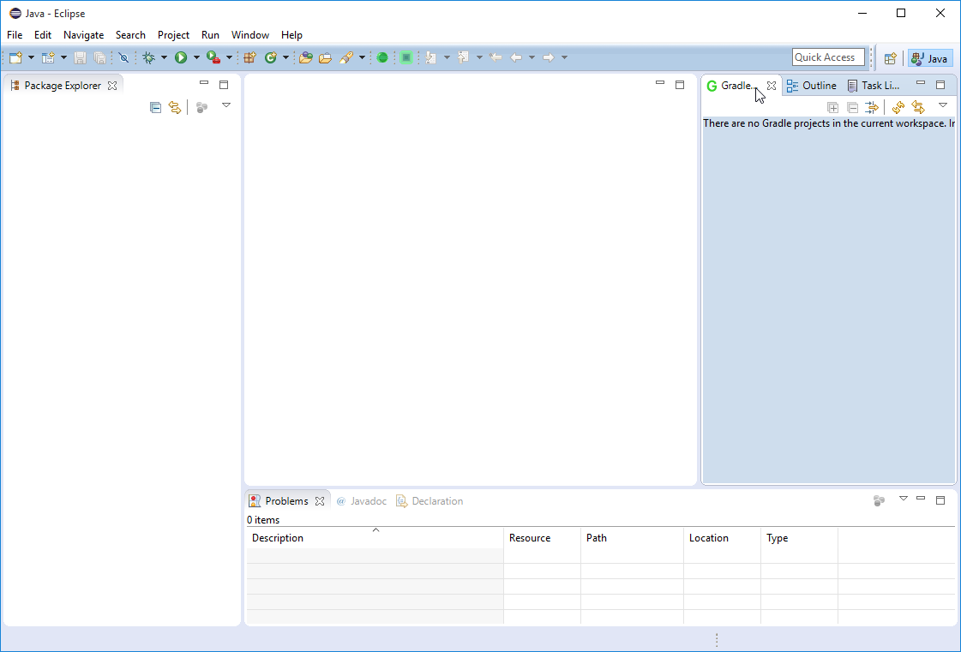Click the Java perspective icon
Screen dimensions: 961x652
point(930,57)
